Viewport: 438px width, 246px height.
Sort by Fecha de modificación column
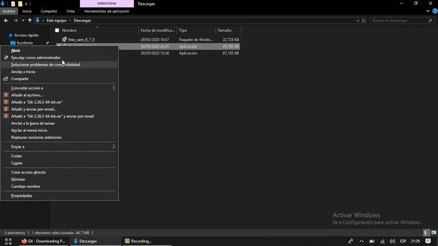157,30
